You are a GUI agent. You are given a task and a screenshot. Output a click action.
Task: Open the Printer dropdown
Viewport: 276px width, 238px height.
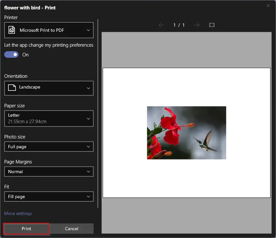49,30
